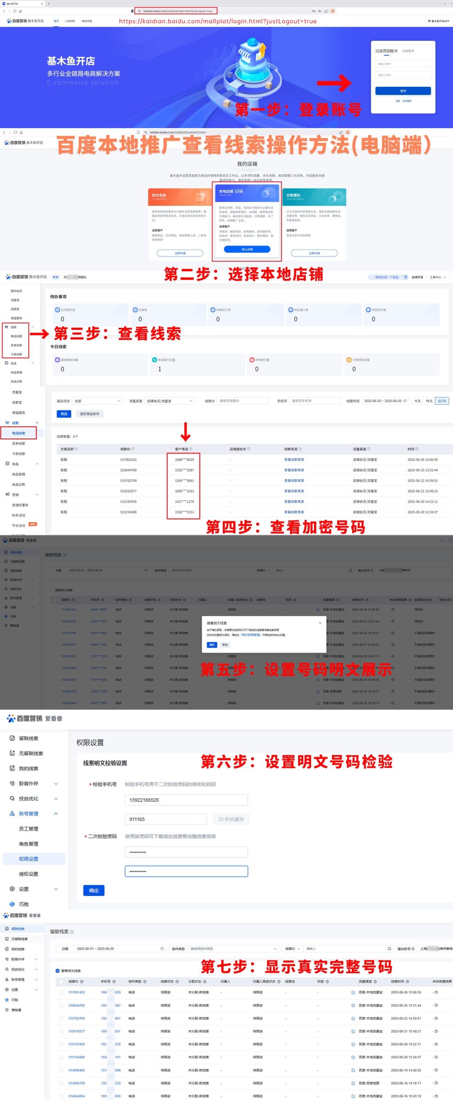The height and width of the screenshot is (1100, 453).
Task: Click the 聆音外呼 phone icon in sidebar
Action: coord(12,783)
